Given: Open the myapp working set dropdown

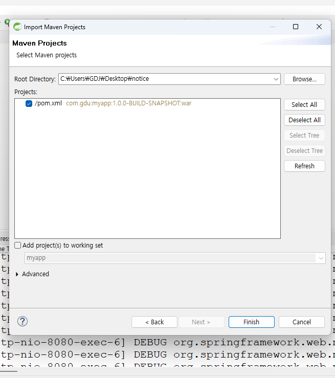Looking at the screenshot, I should 321,258.
